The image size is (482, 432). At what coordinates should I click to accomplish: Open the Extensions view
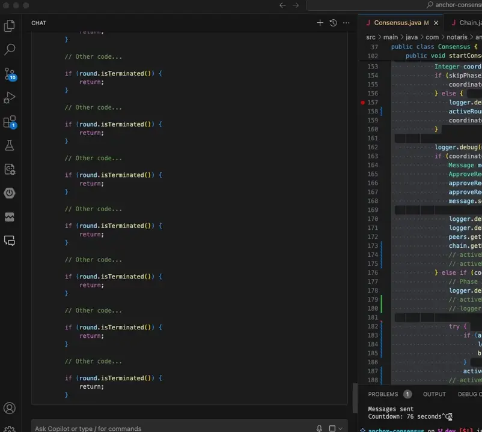10,122
